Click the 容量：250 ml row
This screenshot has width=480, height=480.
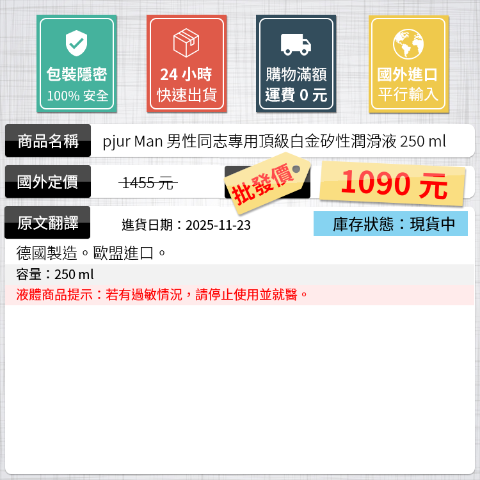(240, 275)
